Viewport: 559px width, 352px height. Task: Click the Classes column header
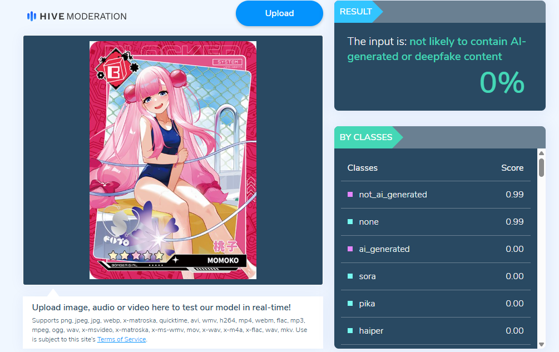click(362, 168)
